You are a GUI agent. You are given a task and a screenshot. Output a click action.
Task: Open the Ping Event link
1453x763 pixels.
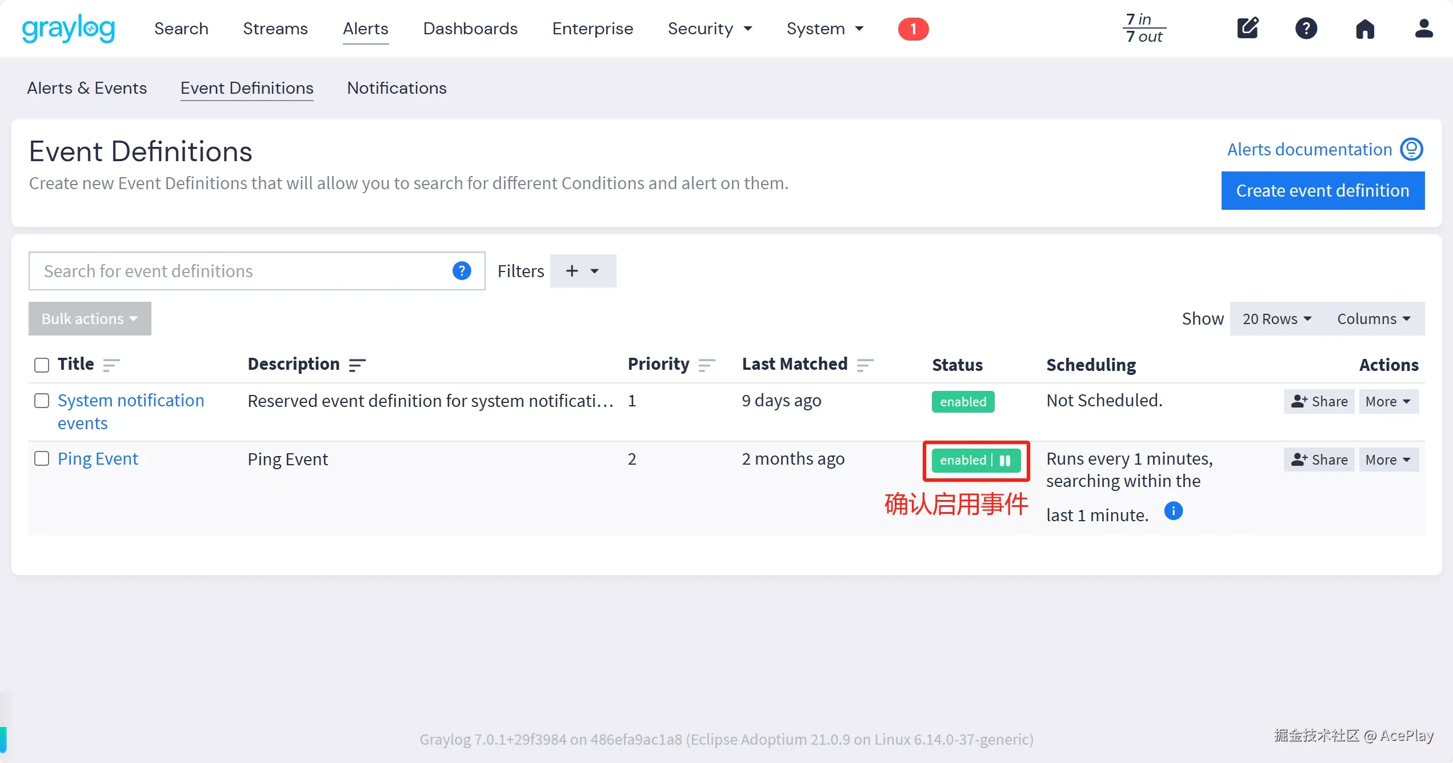click(x=98, y=459)
